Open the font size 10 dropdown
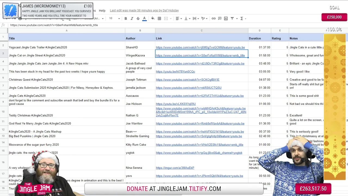The width and height of the screenshot is (348, 196). click(x=114, y=19)
